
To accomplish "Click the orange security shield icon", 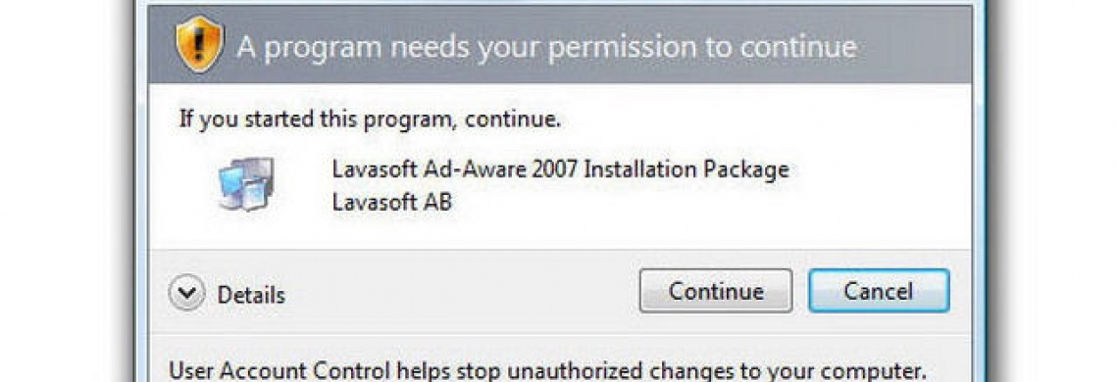I will [200, 45].
